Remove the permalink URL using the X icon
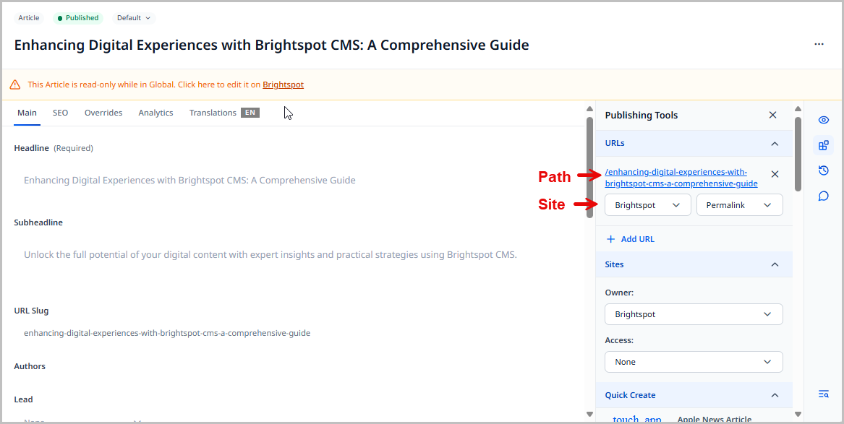The image size is (844, 424). (775, 174)
